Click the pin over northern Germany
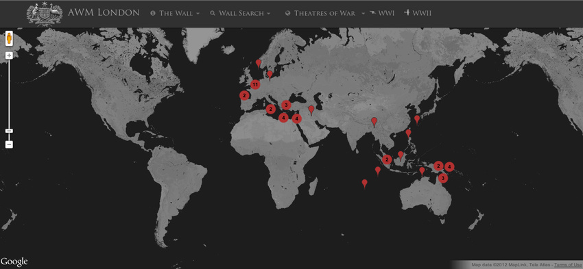 point(270,75)
